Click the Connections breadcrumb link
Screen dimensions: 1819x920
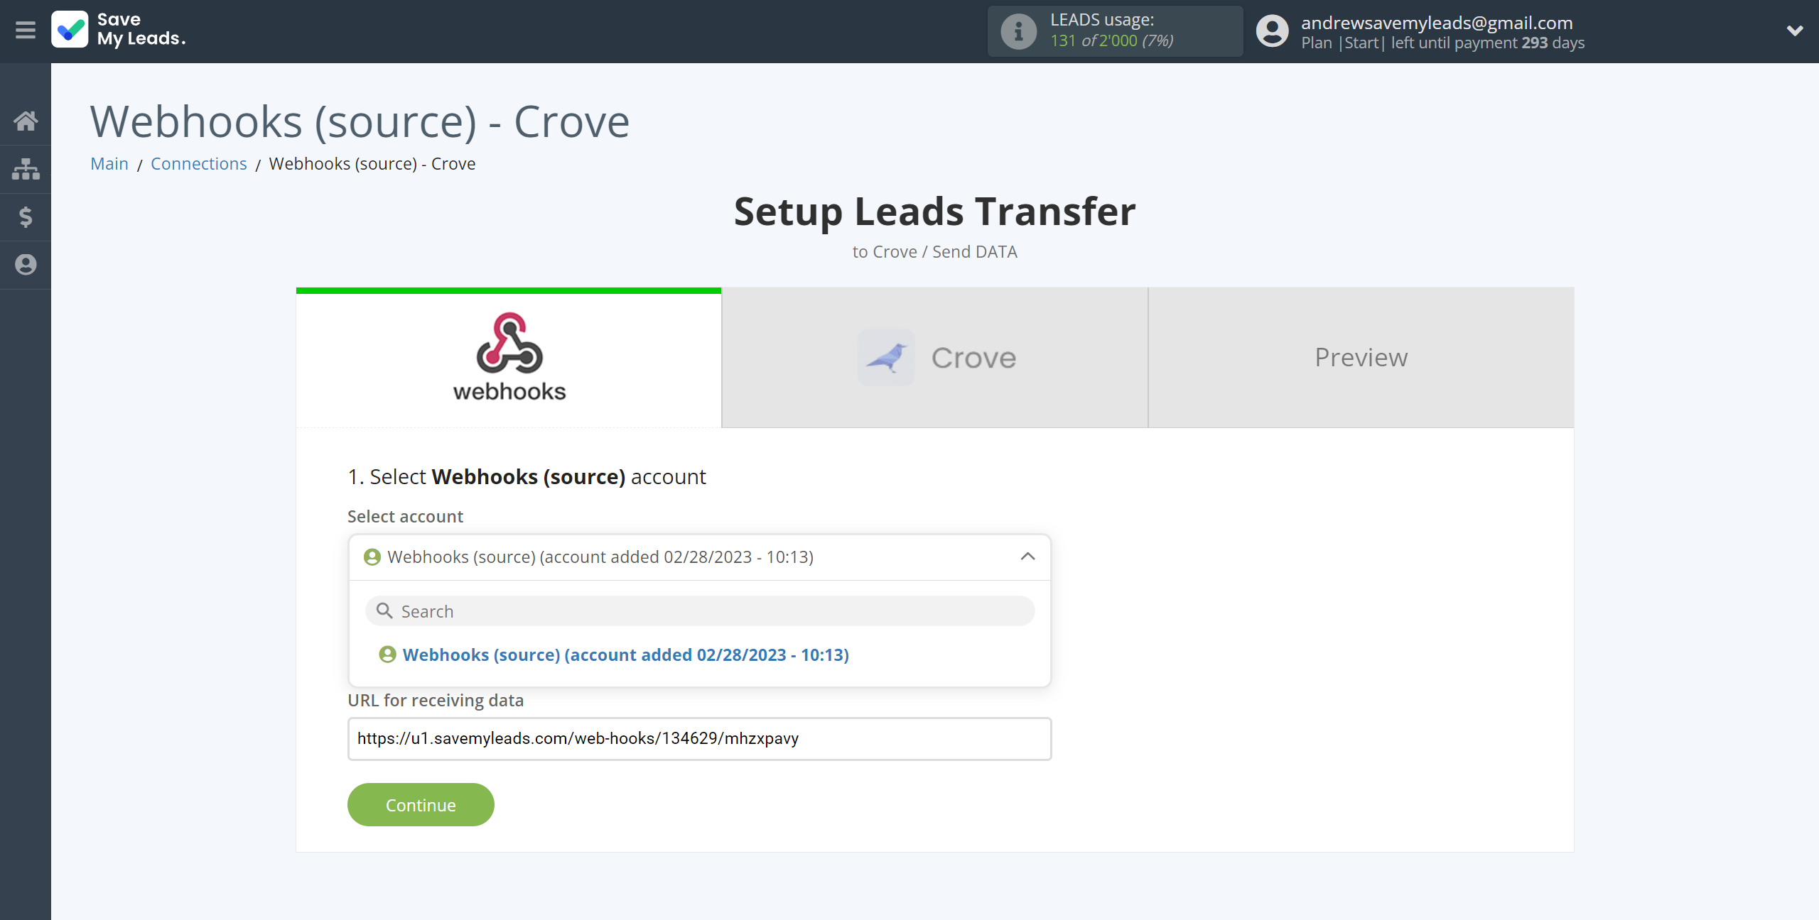point(198,163)
